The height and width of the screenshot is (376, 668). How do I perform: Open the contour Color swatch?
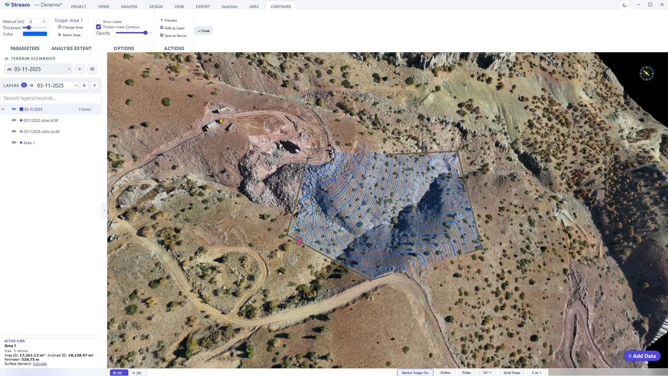coord(35,34)
